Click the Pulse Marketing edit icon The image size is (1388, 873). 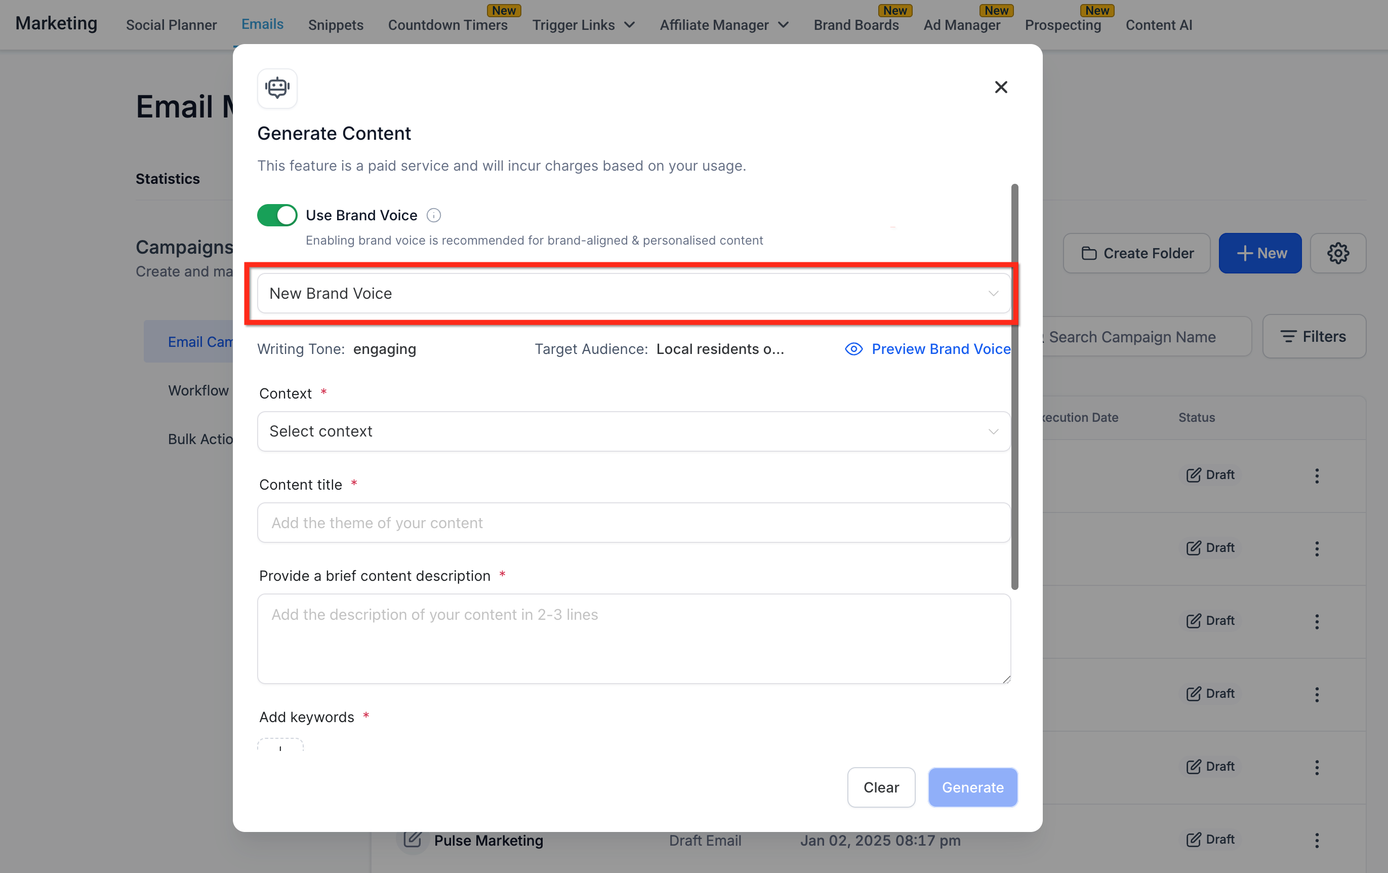point(412,839)
